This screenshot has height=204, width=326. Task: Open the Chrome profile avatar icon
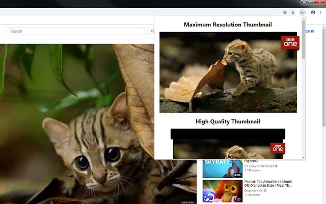point(313,12)
